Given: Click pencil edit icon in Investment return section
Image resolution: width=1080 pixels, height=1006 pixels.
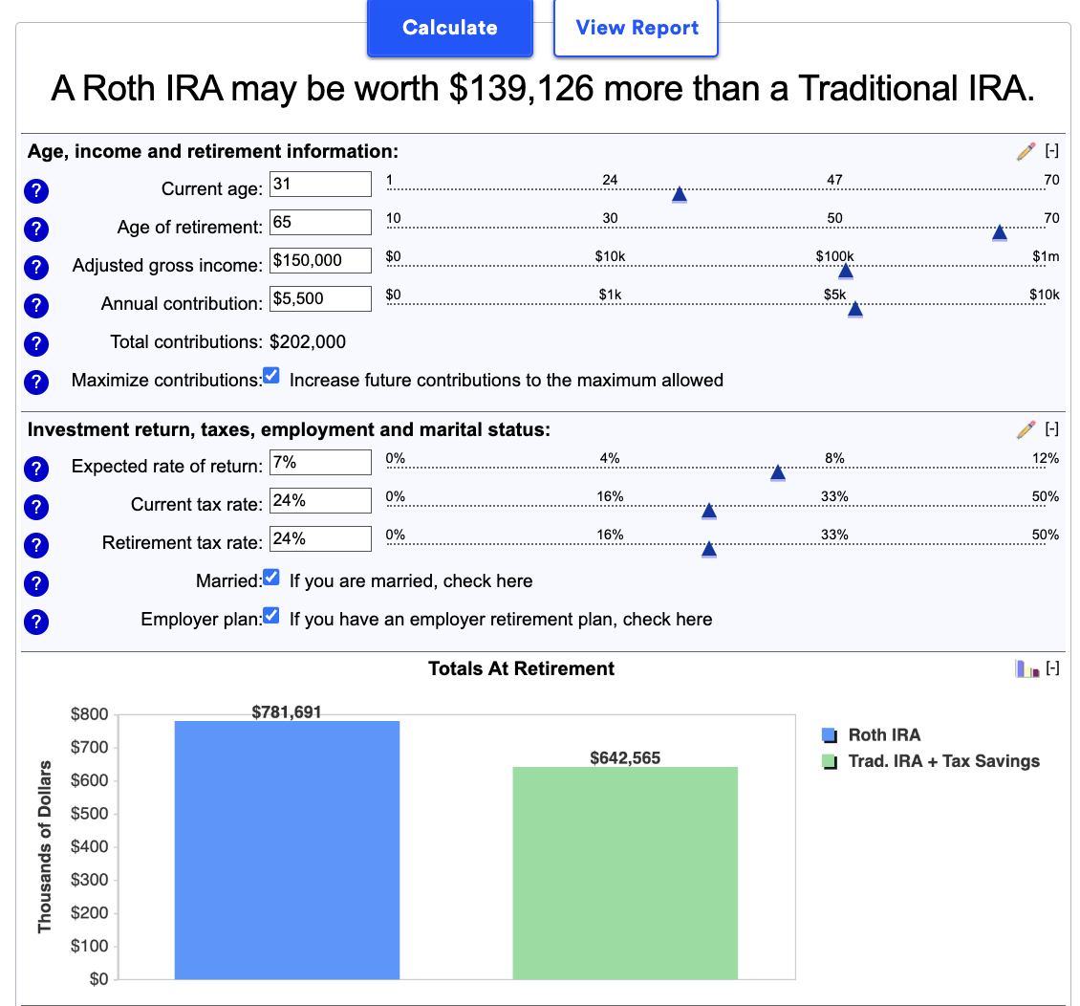Looking at the screenshot, I should pyautogui.click(x=1026, y=429).
